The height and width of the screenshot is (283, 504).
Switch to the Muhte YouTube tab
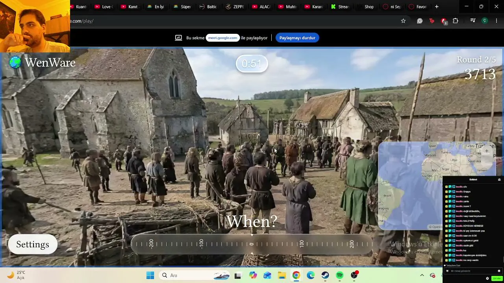288,7
